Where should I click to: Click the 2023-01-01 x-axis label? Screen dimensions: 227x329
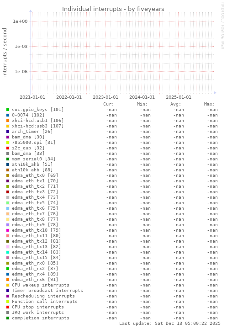(x=106, y=97)
